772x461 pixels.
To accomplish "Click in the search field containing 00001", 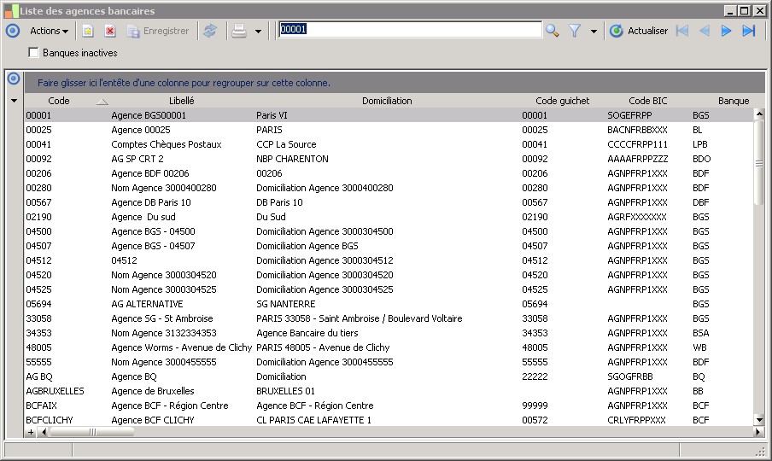I will (410, 30).
